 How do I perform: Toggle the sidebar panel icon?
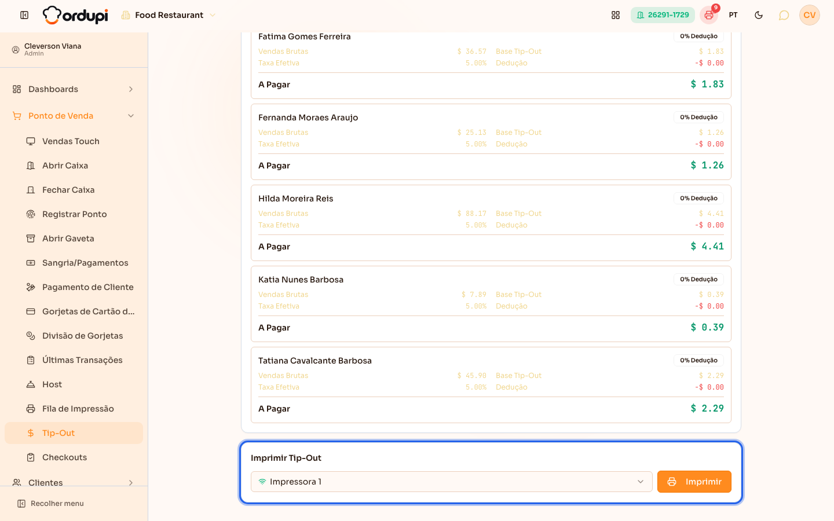click(x=24, y=15)
